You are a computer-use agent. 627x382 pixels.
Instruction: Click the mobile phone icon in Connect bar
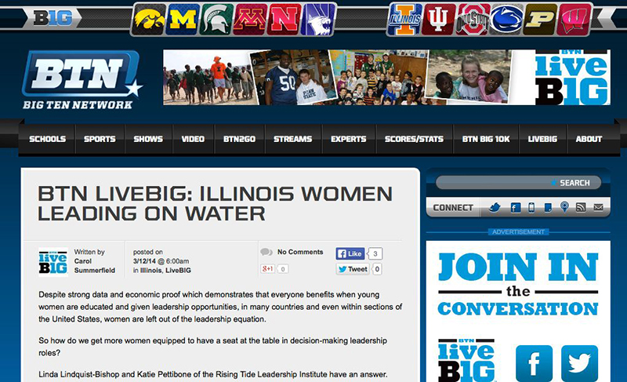click(531, 207)
